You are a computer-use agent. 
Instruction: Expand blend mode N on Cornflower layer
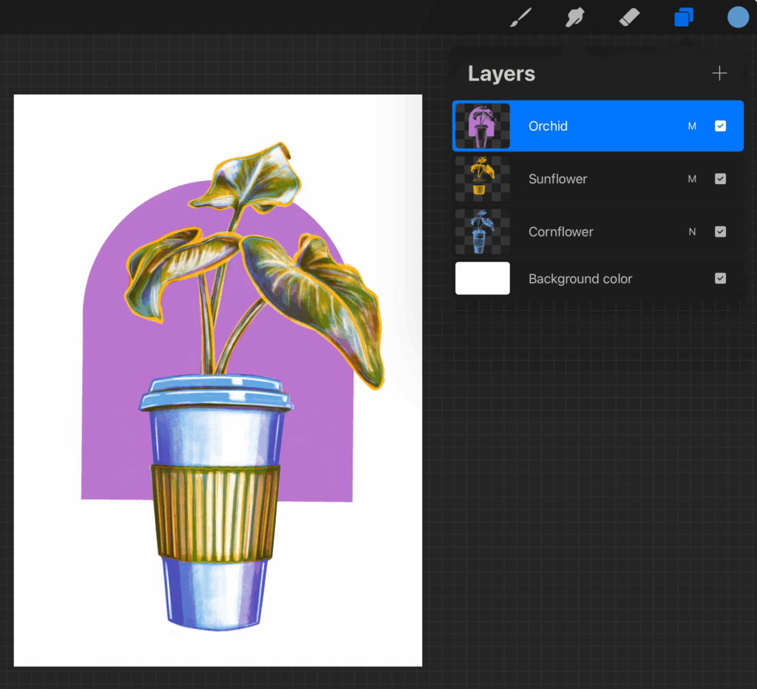click(x=692, y=231)
